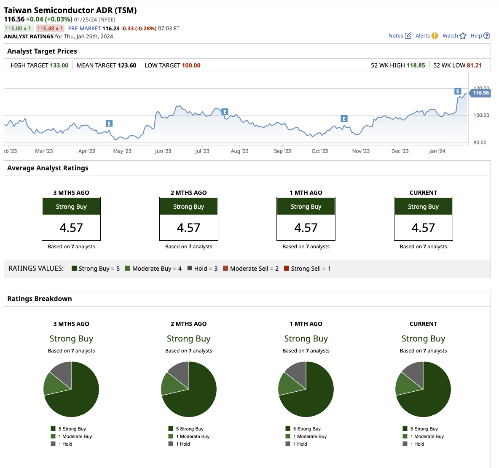This screenshot has width=499, height=468.
Task: Click the earnings marker after Jan '24
Action: (458, 91)
